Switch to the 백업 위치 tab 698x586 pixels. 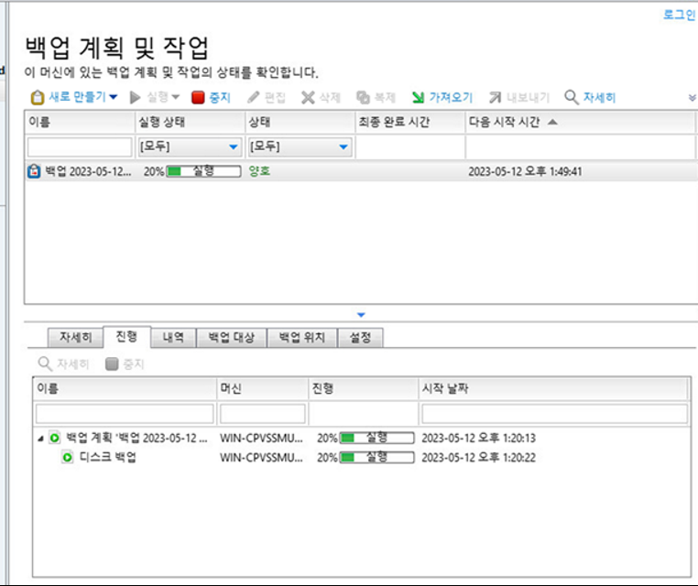click(301, 337)
